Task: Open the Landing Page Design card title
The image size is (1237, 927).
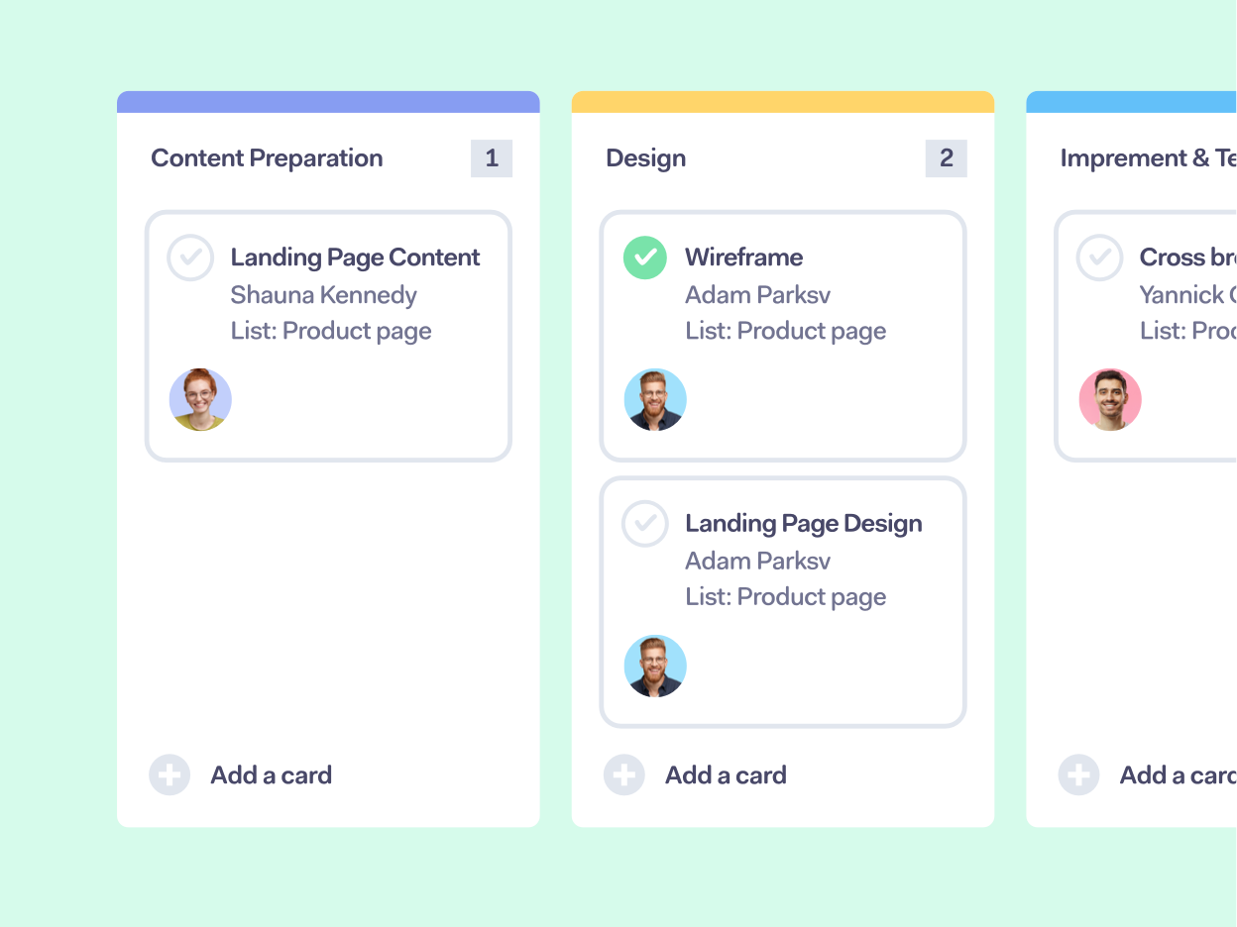Action: [804, 523]
